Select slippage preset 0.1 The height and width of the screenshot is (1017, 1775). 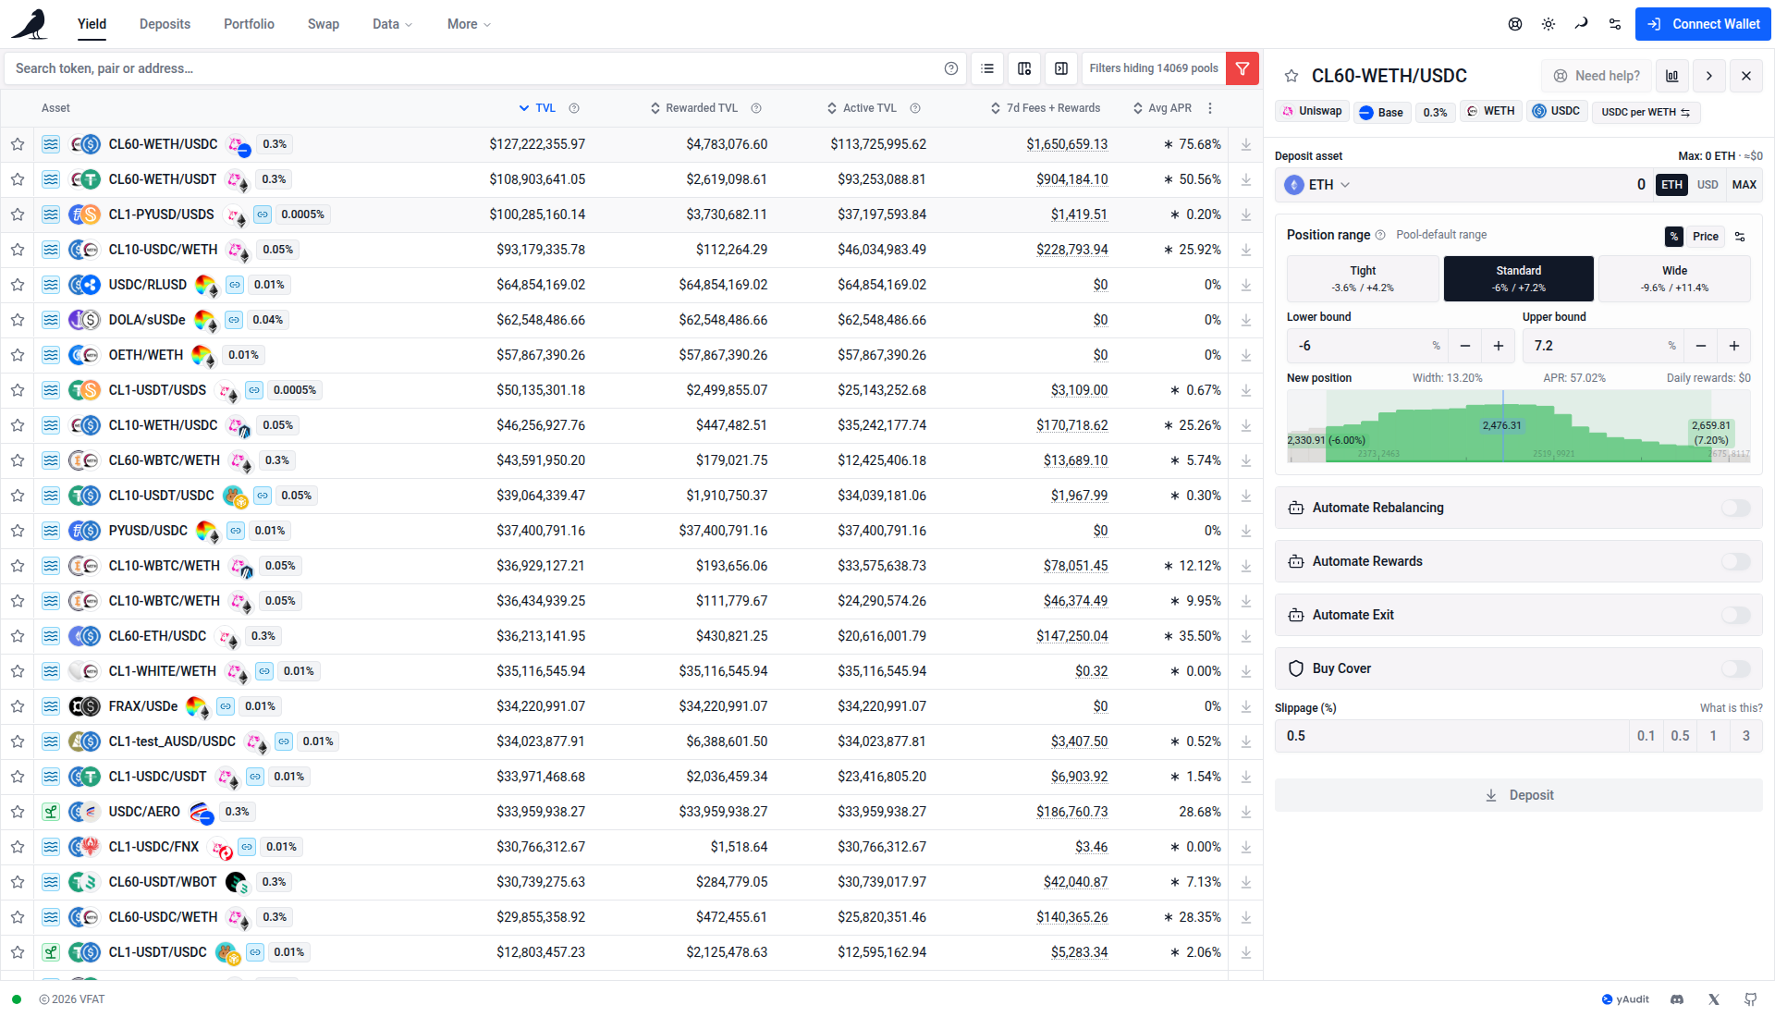(1646, 736)
